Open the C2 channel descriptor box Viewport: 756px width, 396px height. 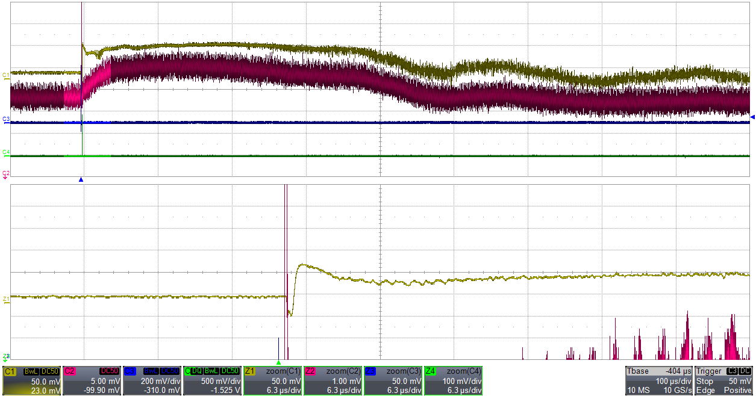point(92,381)
